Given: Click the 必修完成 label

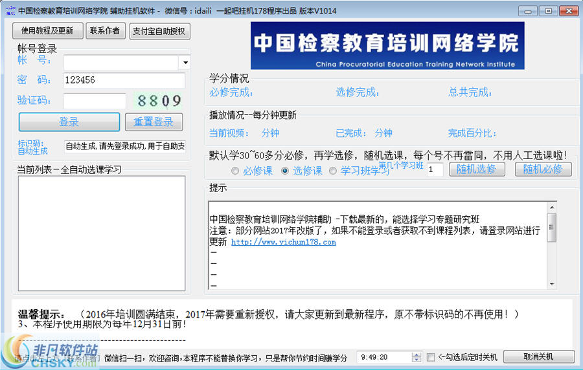Looking at the screenshot, I should (231, 92).
